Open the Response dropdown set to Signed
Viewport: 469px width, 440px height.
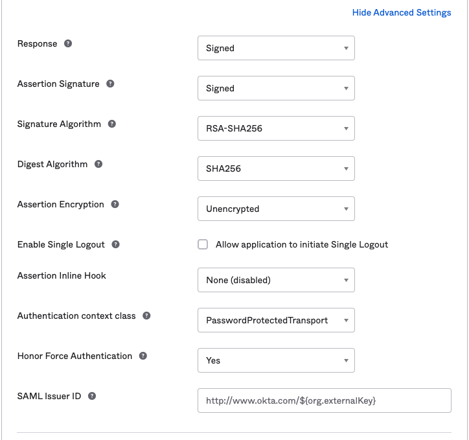coord(276,48)
